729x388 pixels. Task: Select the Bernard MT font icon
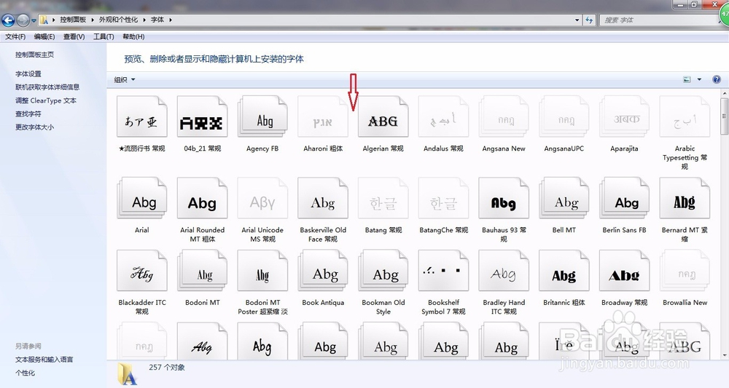click(x=685, y=198)
